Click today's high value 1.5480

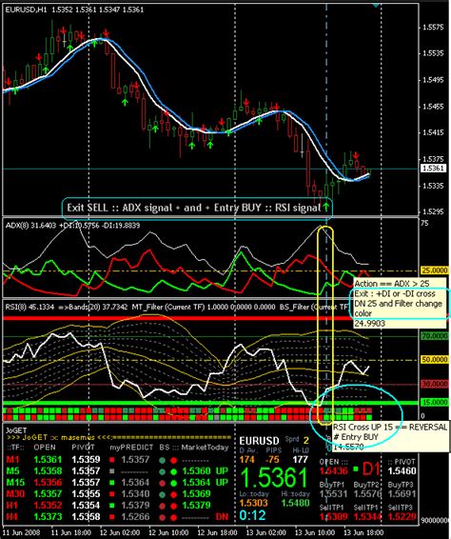point(295,503)
